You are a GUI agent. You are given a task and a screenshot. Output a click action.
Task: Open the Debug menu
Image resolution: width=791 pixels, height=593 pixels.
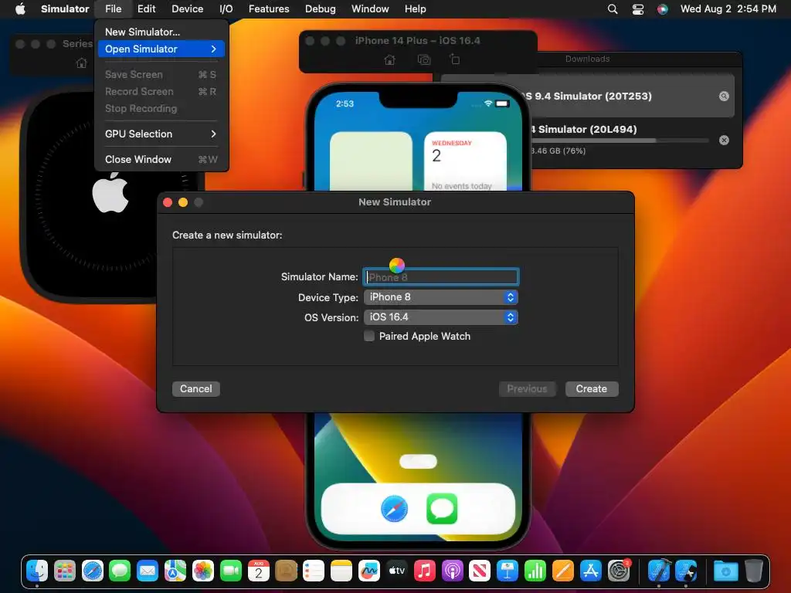click(x=321, y=9)
